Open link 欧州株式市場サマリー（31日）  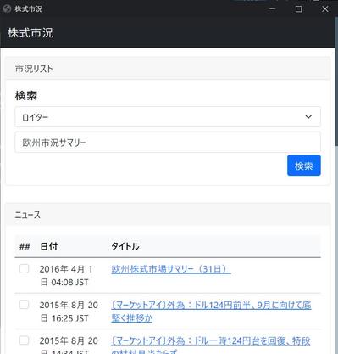171,269
